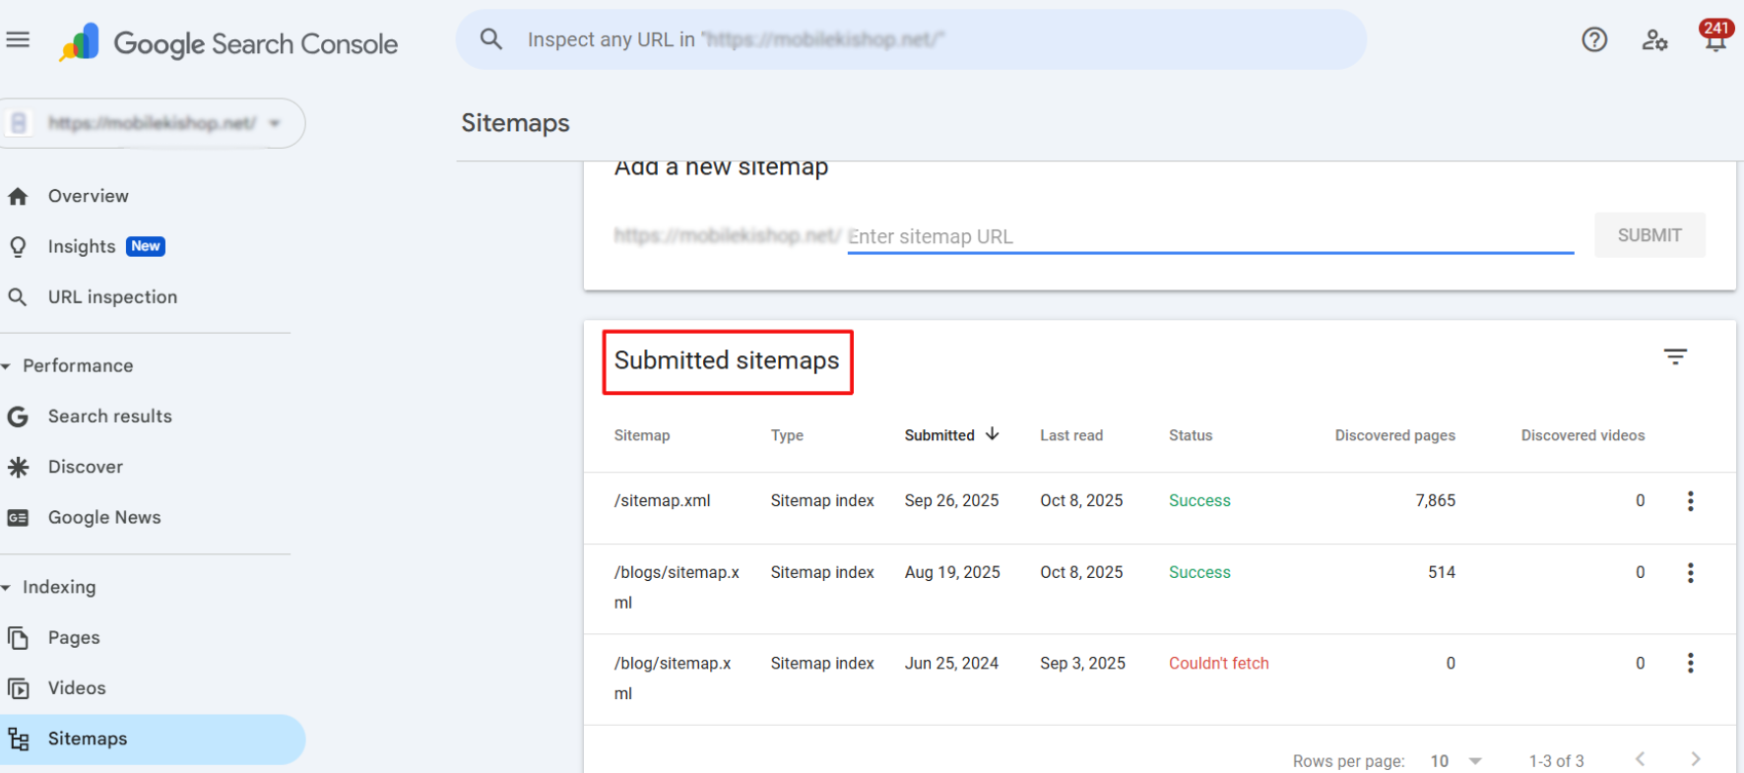1744x773 pixels.
Task: Click the Couldn't fetch status text
Action: pyautogui.click(x=1219, y=664)
